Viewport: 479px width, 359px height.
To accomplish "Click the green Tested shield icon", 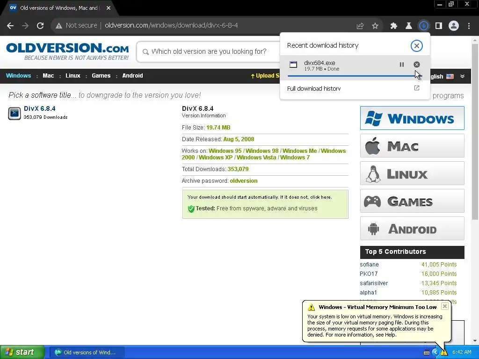I will tap(191, 209).
